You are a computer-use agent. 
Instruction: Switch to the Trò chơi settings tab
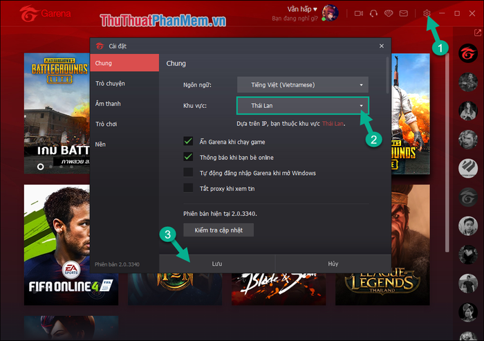click(124, 125)
